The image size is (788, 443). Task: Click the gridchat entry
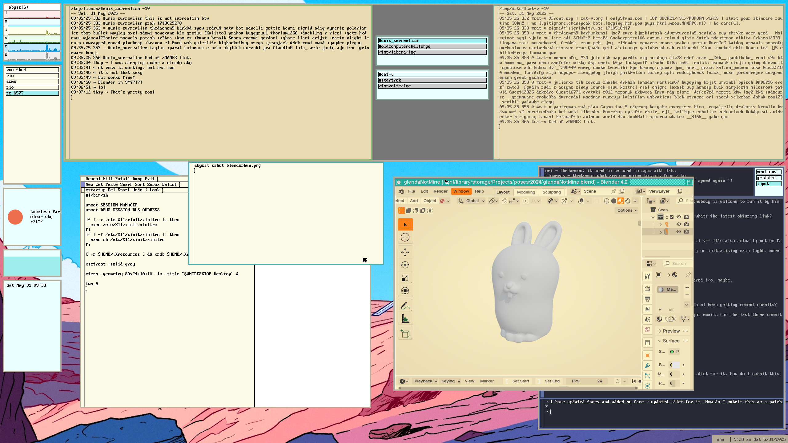click(x=769, y=178)
